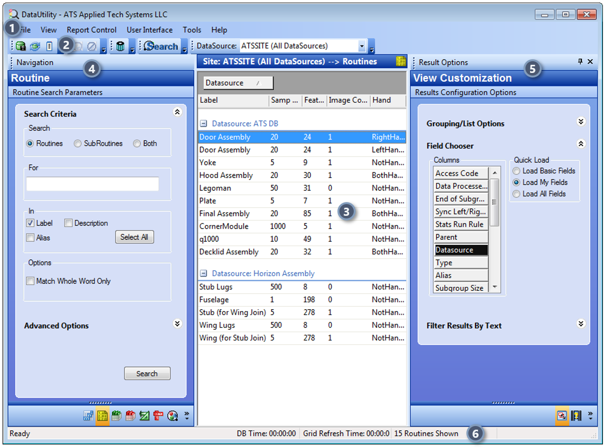Click the green trash can toolbar icon

coord(120,46)
